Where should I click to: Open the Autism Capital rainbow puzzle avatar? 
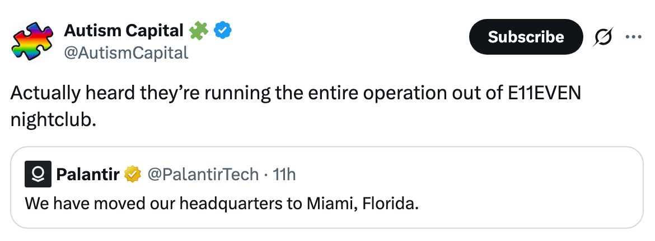pyautogui.click(x=31, y=41)
